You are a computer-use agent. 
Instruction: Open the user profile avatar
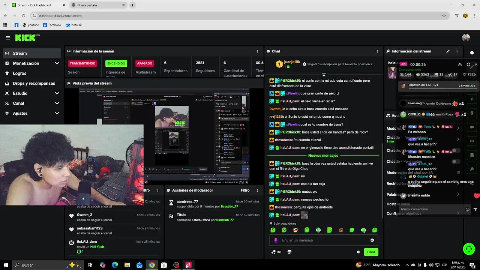coord(466,38)
